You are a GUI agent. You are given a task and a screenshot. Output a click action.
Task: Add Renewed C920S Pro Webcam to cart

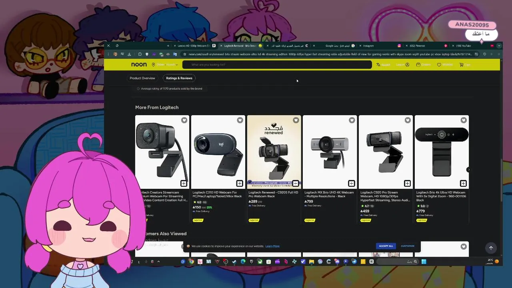point(296,183)
